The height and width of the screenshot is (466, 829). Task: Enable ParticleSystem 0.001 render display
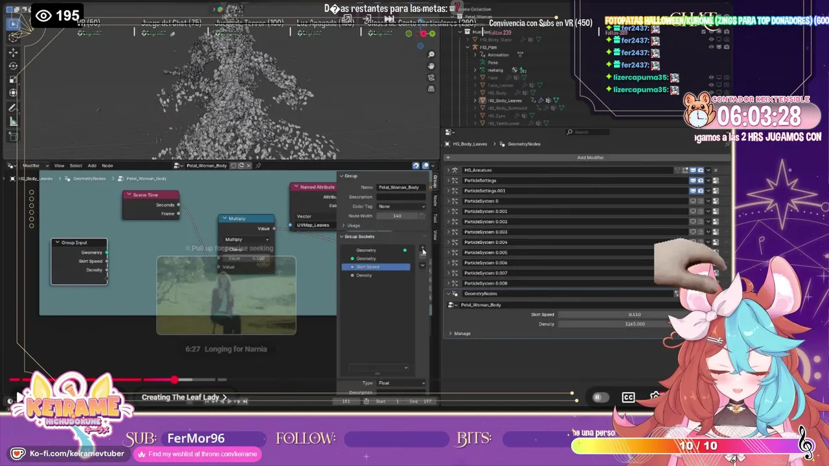(x=700, y=212)
